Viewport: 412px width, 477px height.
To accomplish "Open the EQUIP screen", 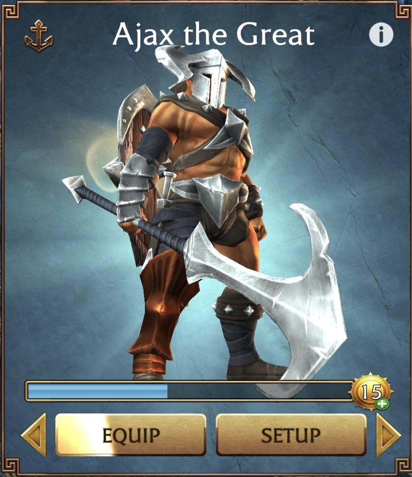I will pos(131,435).
